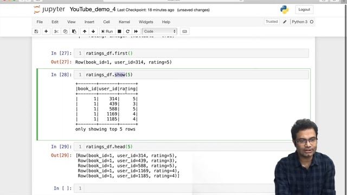Open the Widgets menu
Screen dimensions: 347x195
[146, 22]
